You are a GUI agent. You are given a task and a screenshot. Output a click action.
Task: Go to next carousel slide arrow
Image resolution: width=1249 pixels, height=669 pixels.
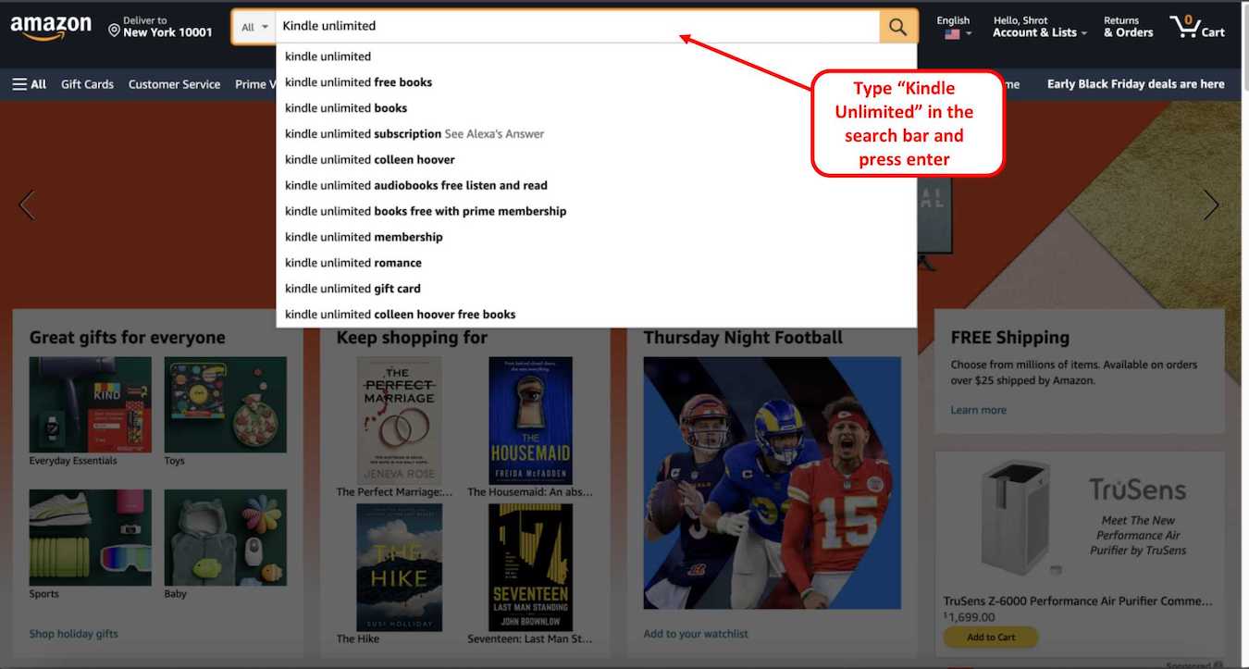(x=1211, y=204)
